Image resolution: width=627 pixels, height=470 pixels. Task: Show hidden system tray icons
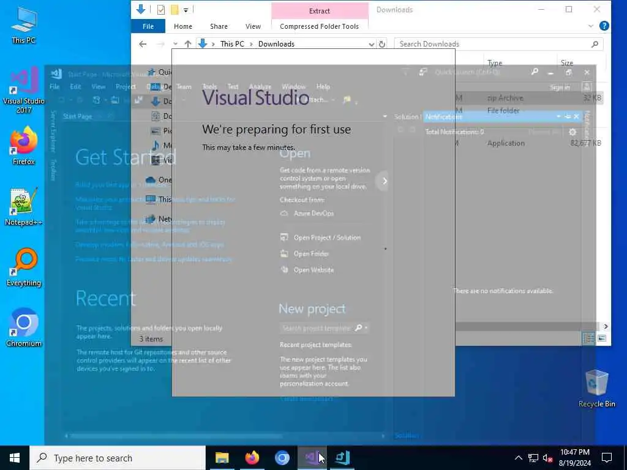[x=518, y=458]
